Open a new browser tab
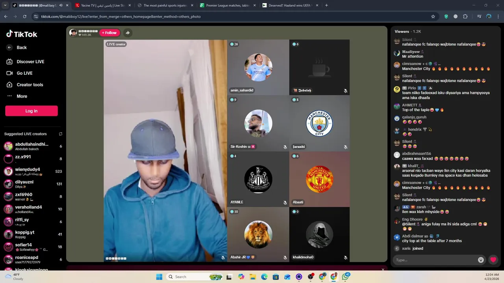The image size is (504, 283). click(x=326, y=6)
